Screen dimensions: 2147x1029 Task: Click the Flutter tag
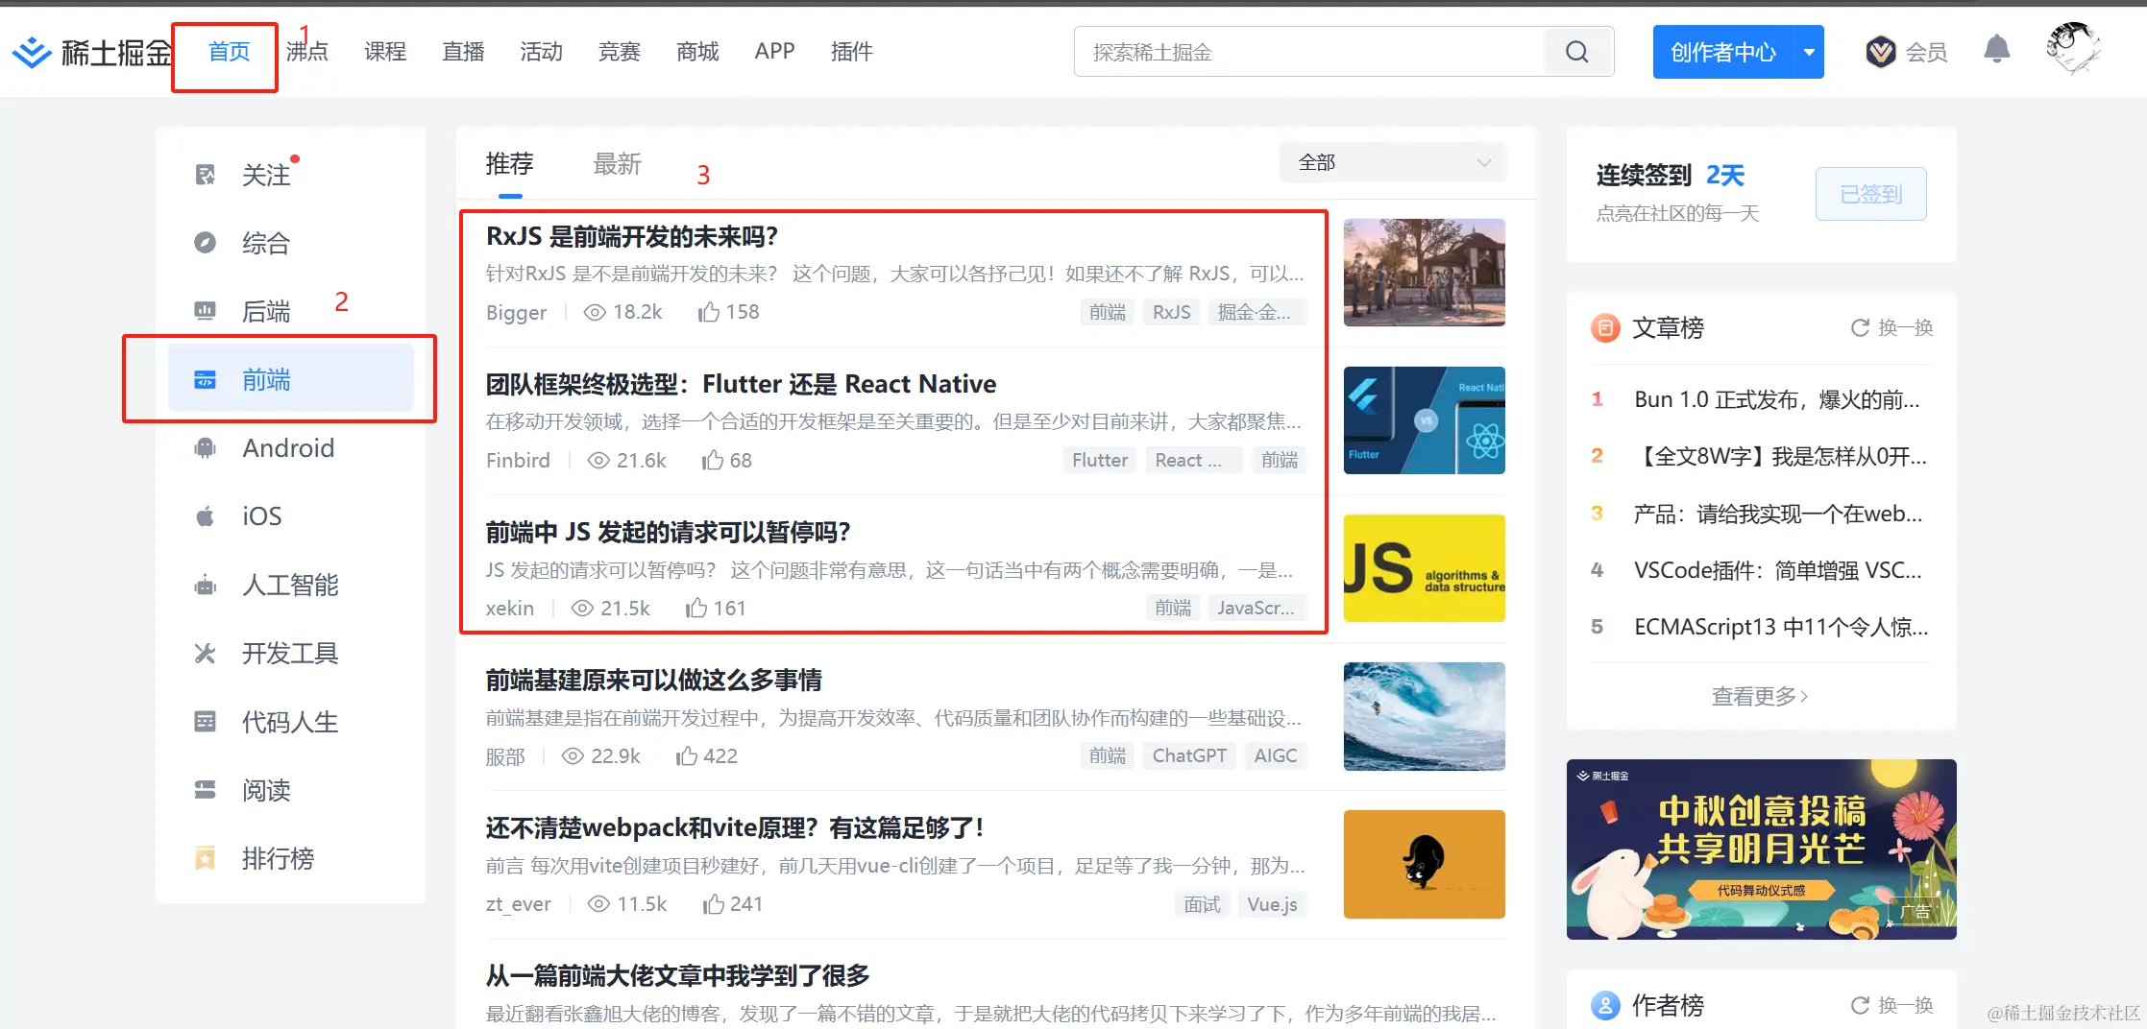1100,460
